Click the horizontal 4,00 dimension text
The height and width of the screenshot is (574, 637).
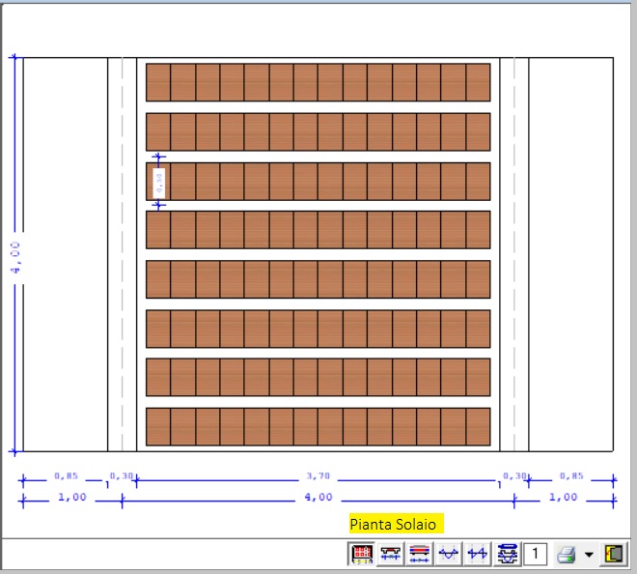pyautogui.click(x=318, y=497)
